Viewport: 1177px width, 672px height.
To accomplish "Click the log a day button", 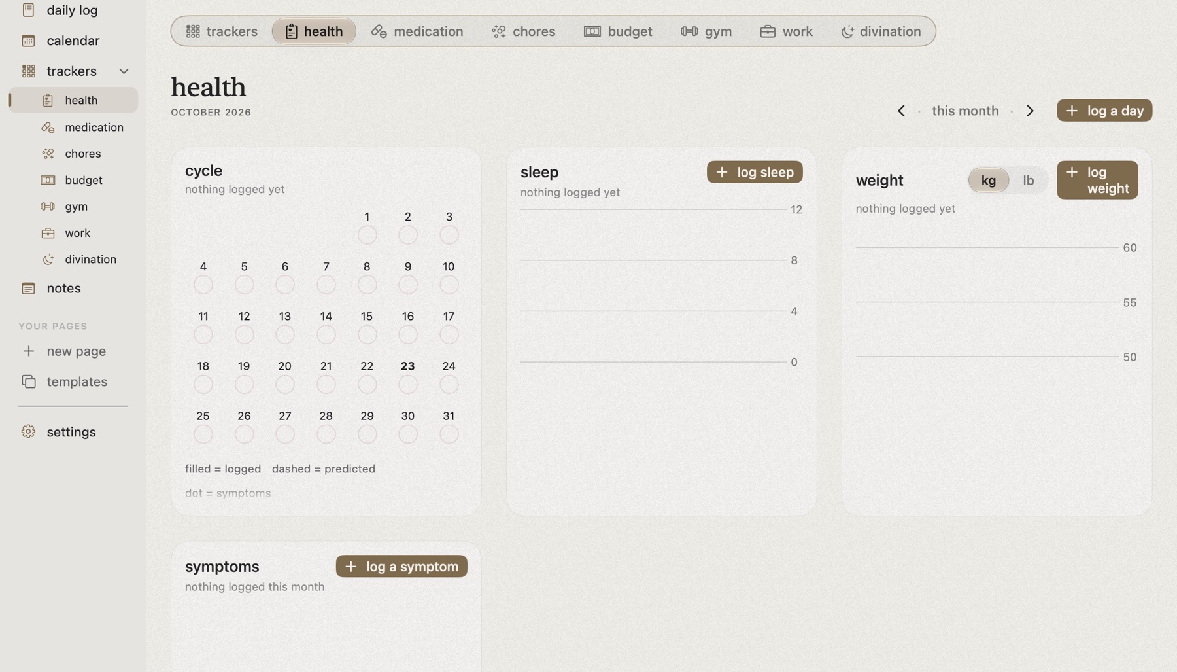I will (x=1104, y=111).
